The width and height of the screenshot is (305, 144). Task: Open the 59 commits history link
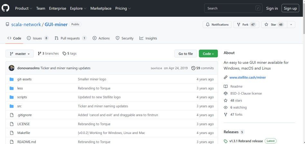tap(203, 68)
